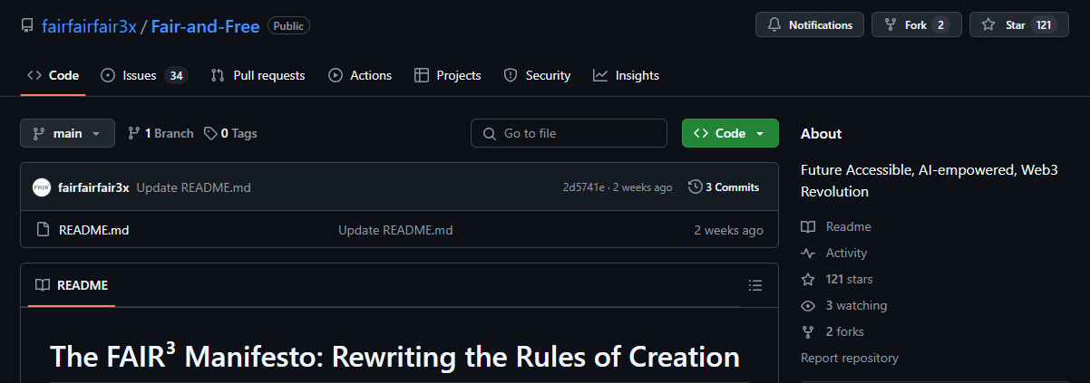Click the repository icon beside fairfairfair3x

point(28,26)
